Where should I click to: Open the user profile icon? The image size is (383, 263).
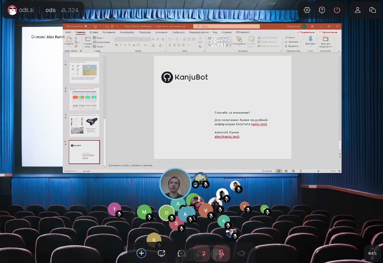click(358, 10)
